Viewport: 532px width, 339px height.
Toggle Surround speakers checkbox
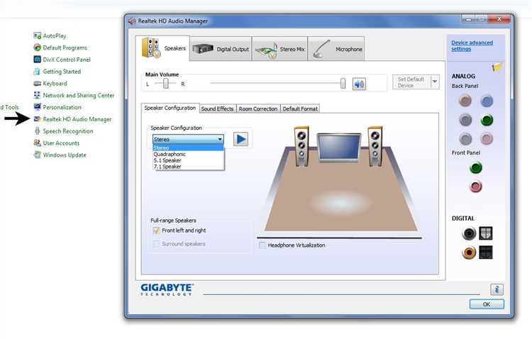[156, 244]
